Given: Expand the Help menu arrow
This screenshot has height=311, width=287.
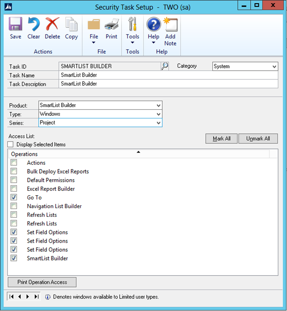Looking at the screenshot, I should pyautogui.click(x=154, y=42).
